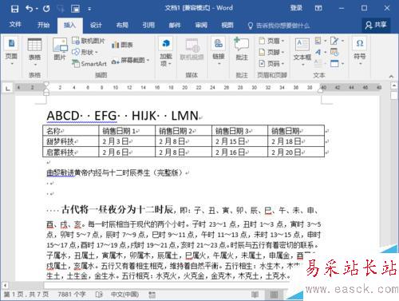The height and width of the screenshot is (301, 399).
Task: Click the 联机视频 online video icon
Action: click(x=192, y=50)
